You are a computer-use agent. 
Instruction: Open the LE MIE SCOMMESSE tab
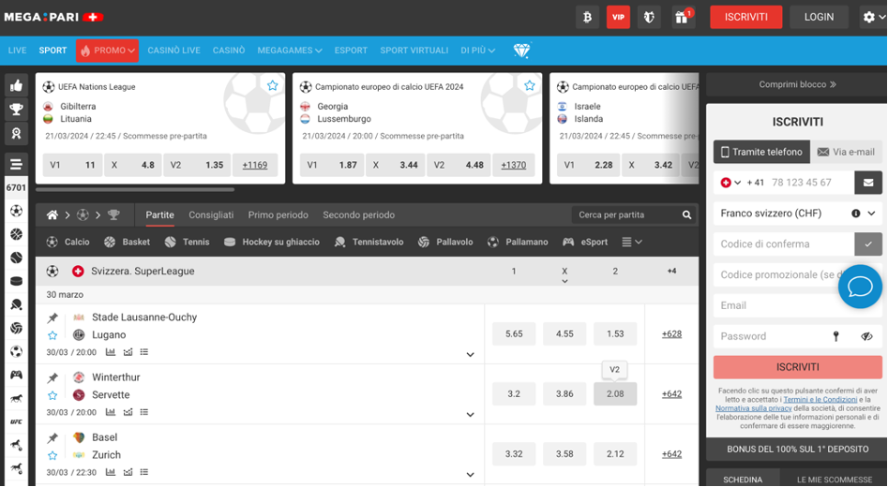click(835, 480)
